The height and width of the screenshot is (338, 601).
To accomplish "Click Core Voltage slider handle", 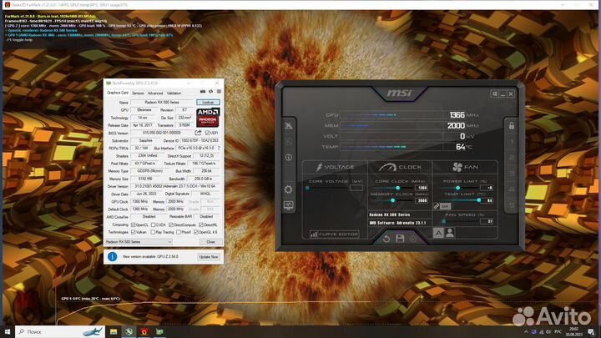I will pyautogui.click(x=307, y=188).
